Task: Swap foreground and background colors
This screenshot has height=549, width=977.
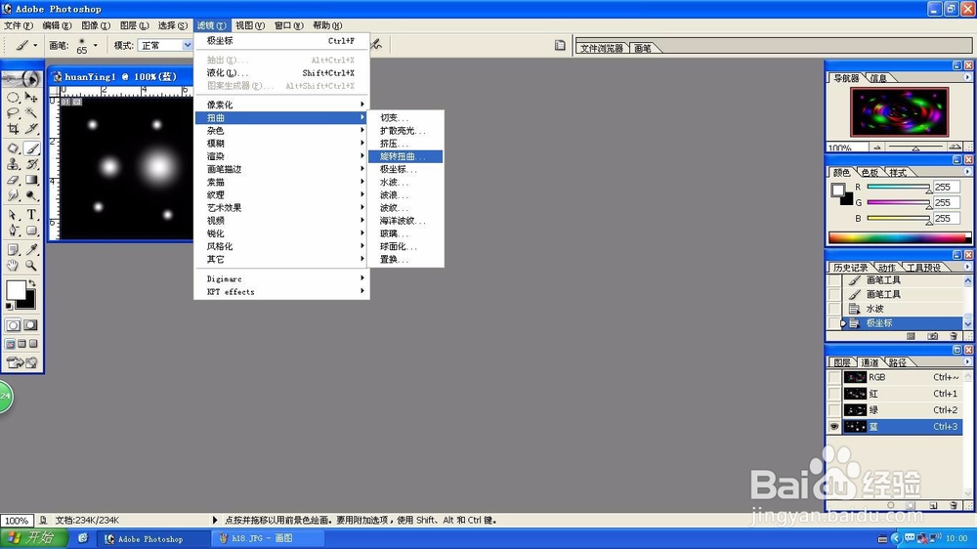Action: pos(32,283)
